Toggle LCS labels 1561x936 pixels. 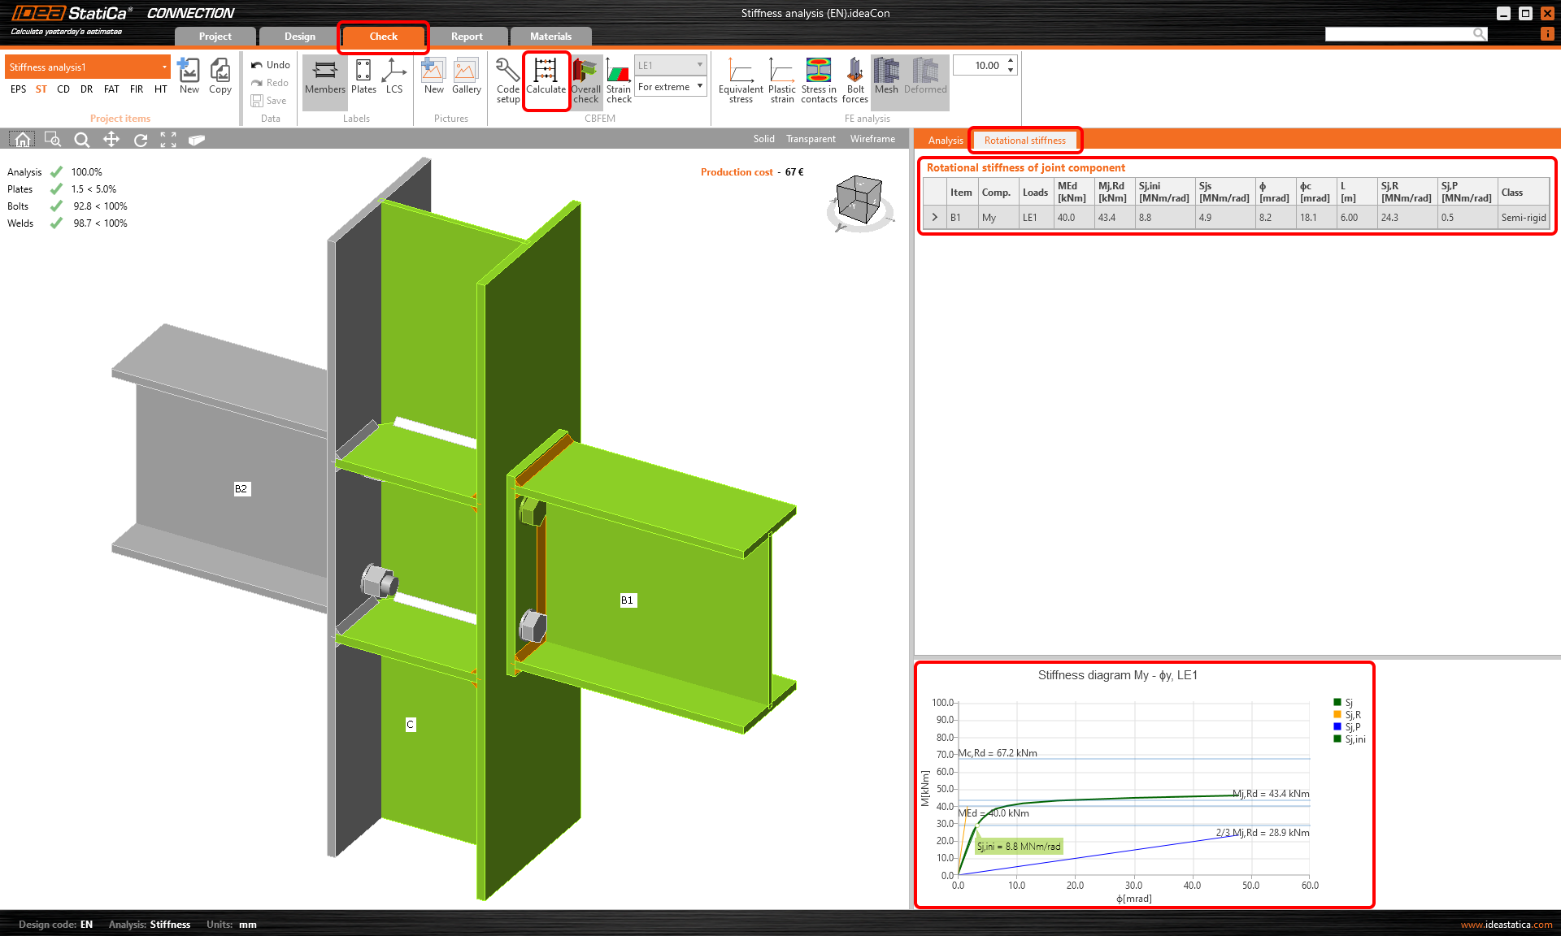pyautogui.click(x=394, y=77)
